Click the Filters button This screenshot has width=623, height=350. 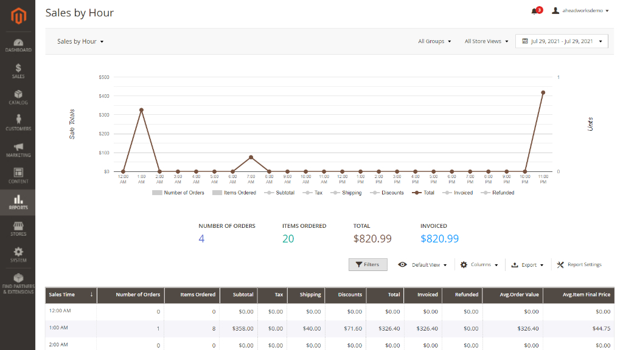click(368, 265)
